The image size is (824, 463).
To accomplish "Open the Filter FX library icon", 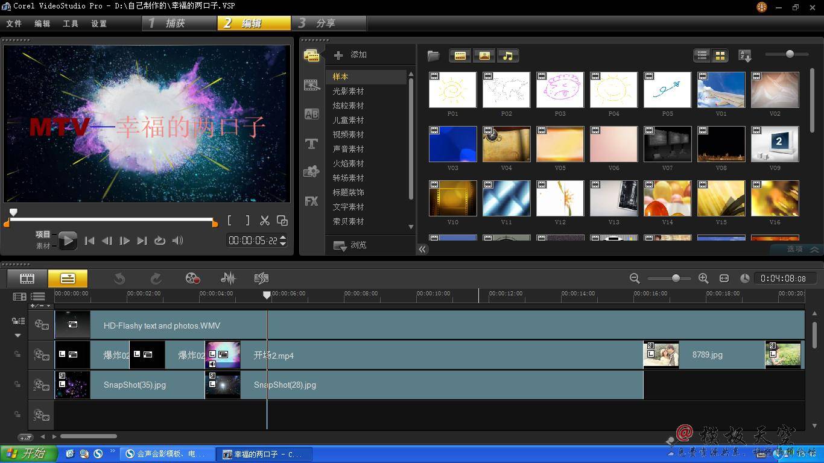I will [311, 201].
